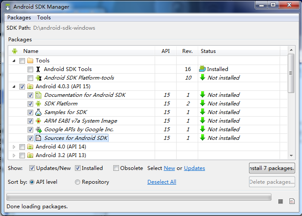
Task: Open the Tools menu
Action: pos(44,18)
